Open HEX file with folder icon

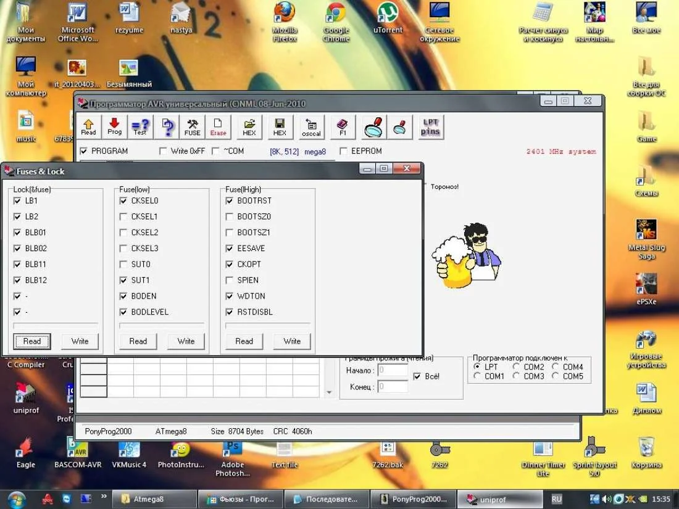[249, 127]
